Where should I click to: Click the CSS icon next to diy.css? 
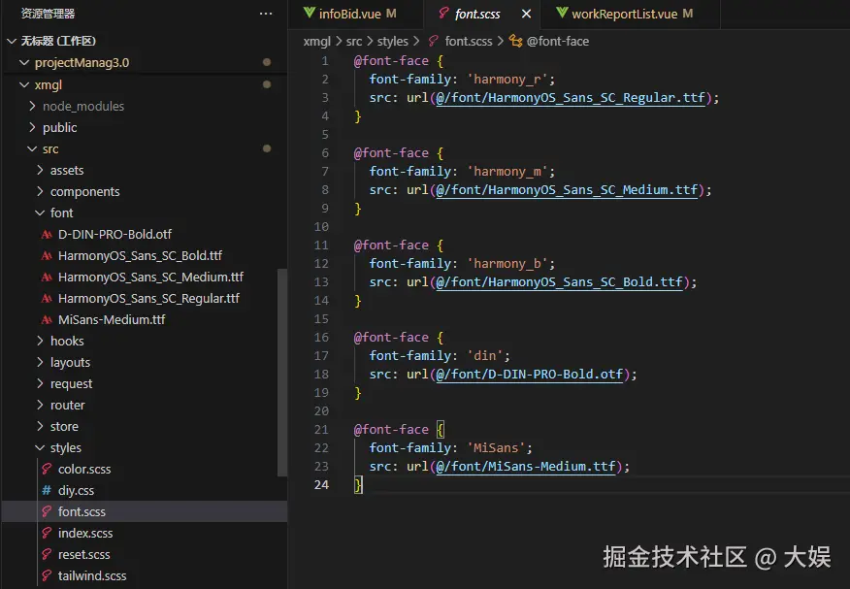[x=45, y=490]
